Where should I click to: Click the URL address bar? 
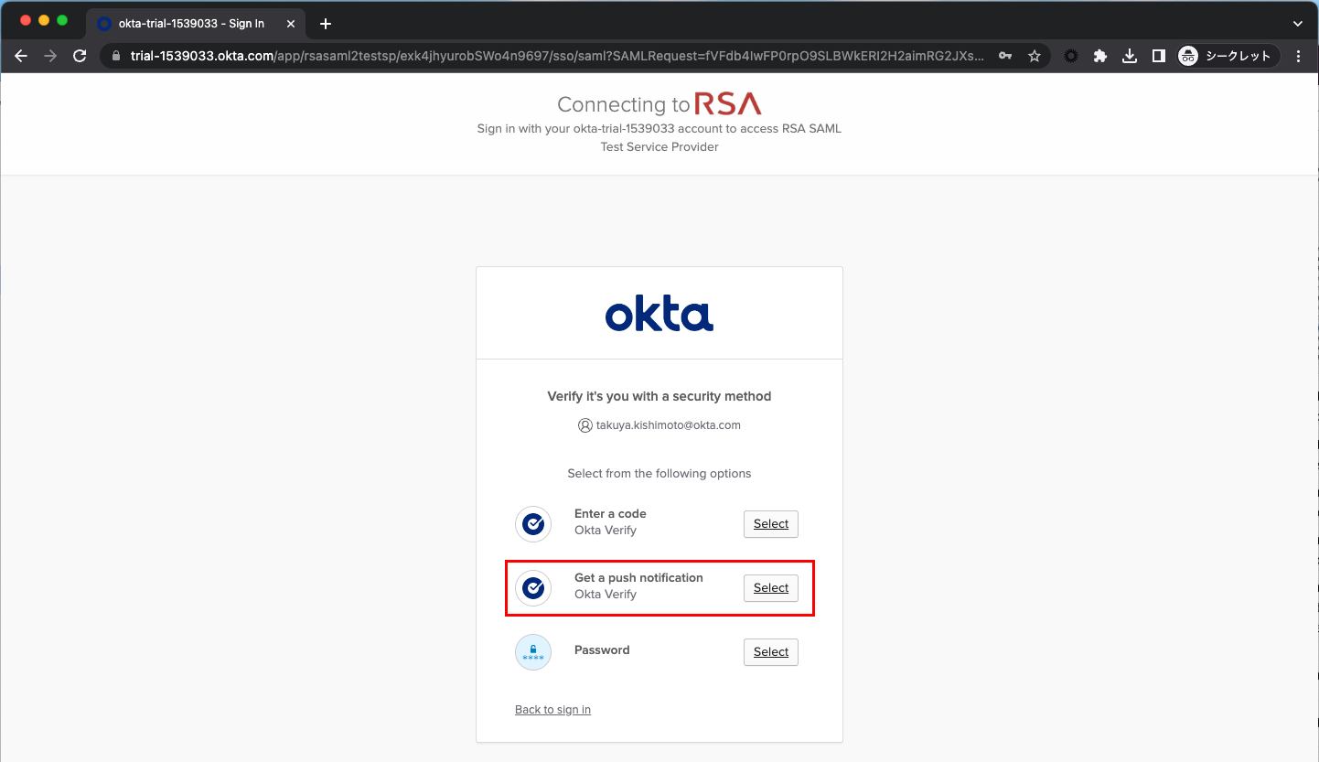pyautogui.click(x=549, y=56)
